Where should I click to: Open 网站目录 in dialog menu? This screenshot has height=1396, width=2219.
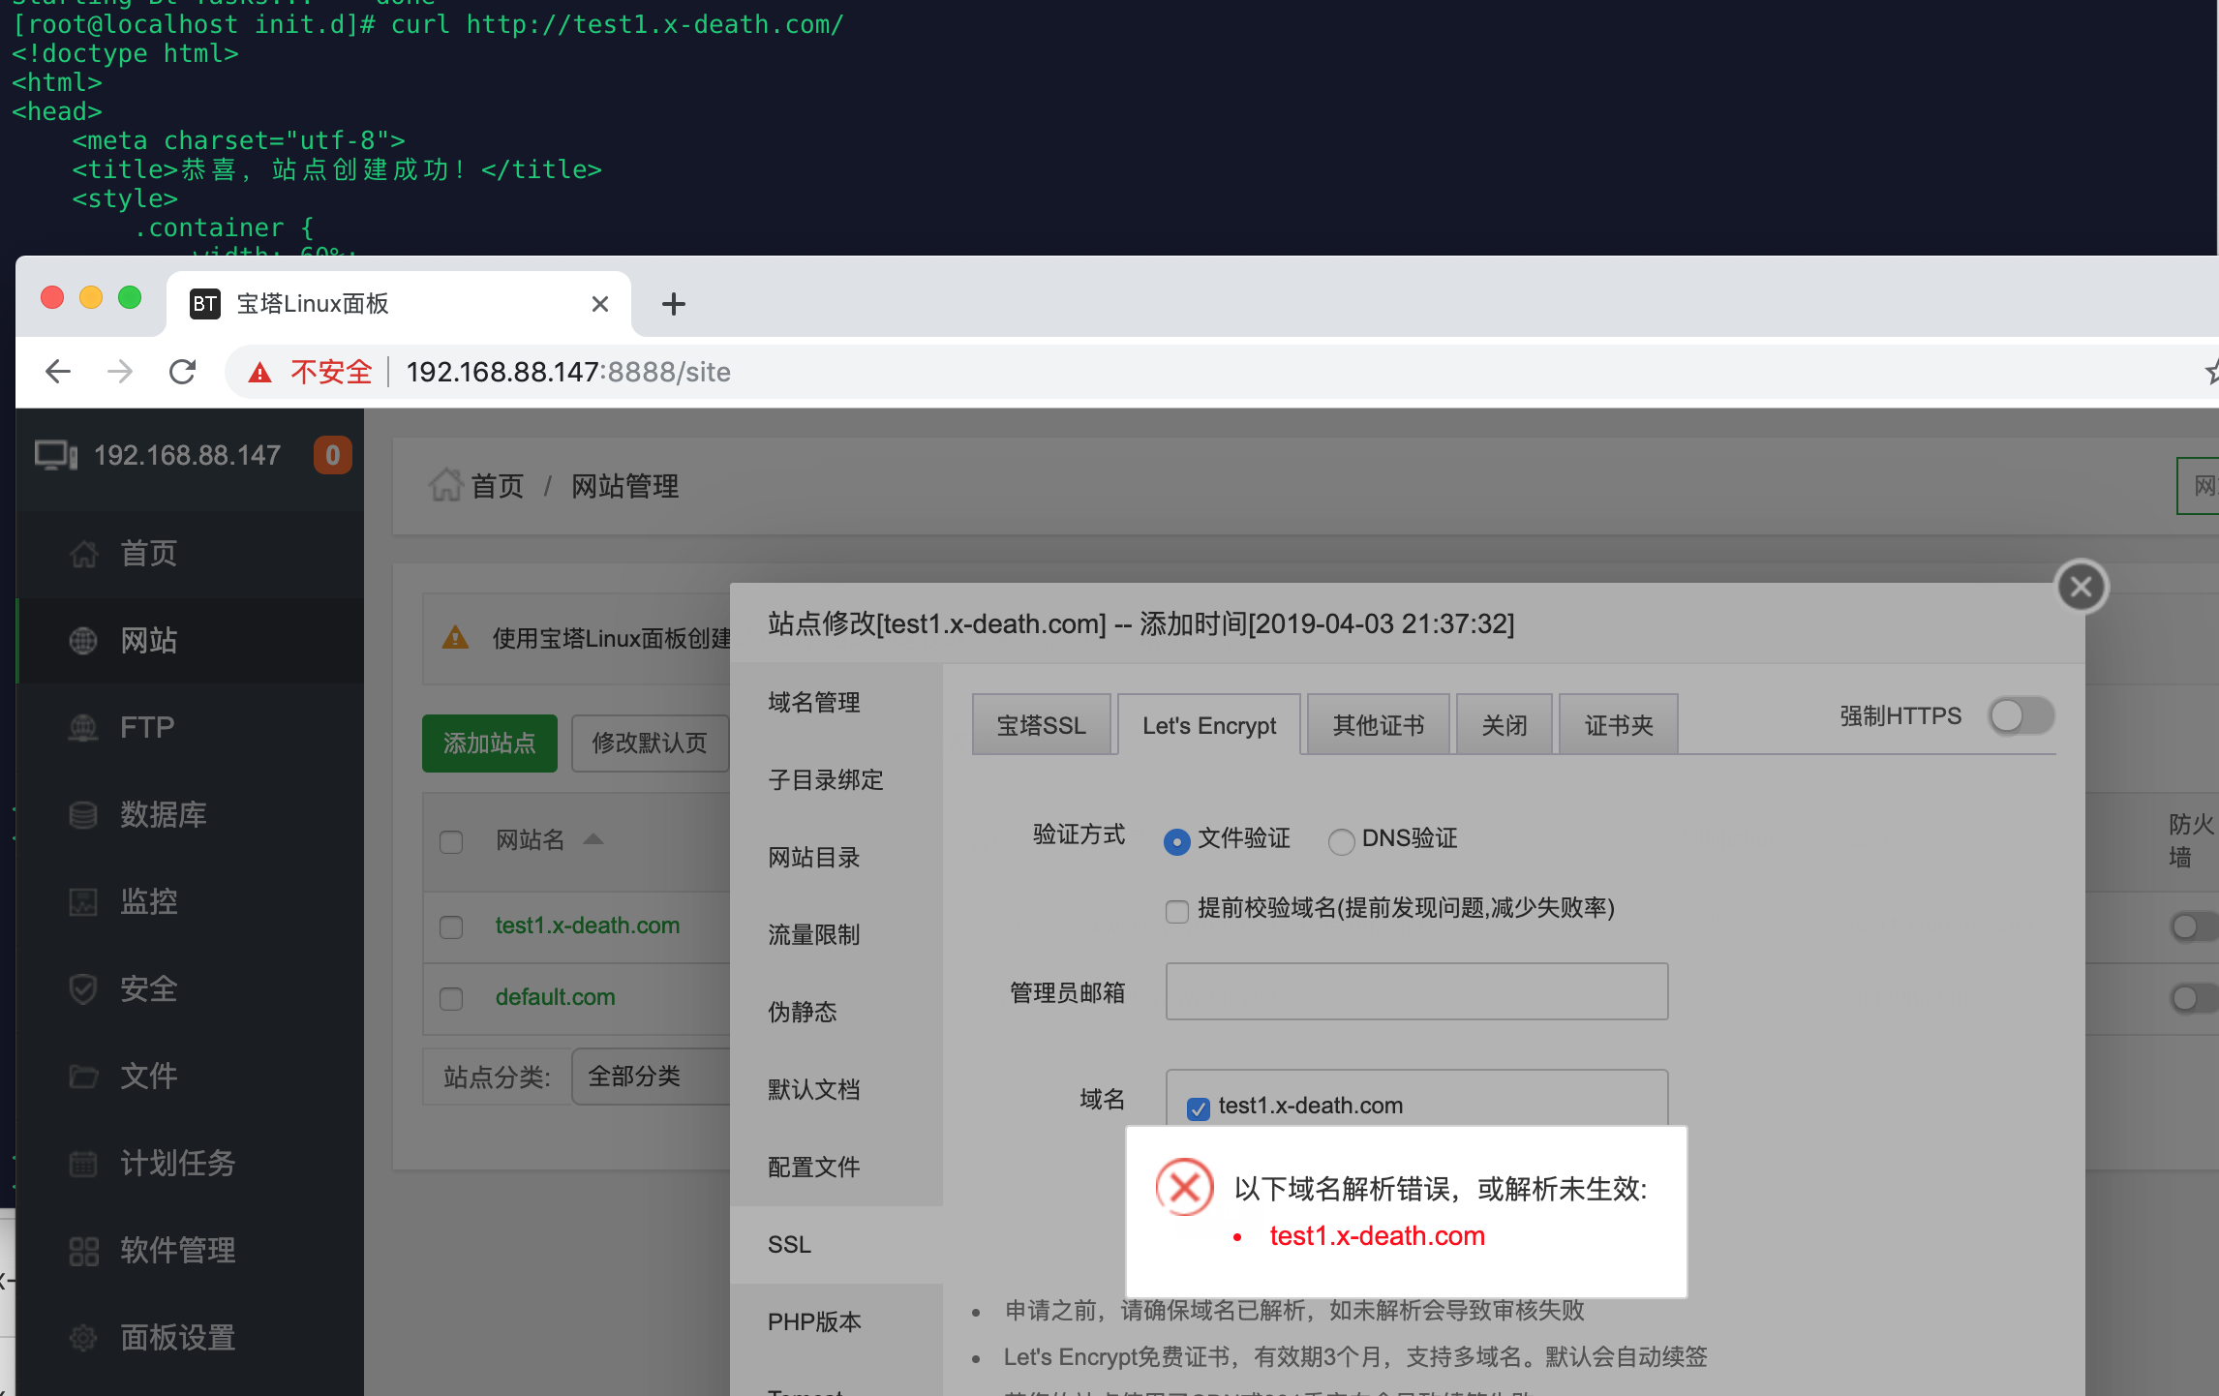click(836, 857)
